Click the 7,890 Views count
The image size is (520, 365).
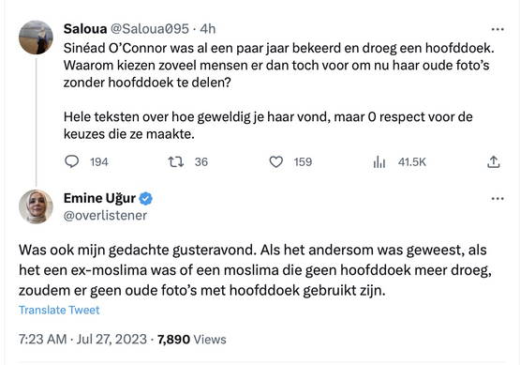192,340
